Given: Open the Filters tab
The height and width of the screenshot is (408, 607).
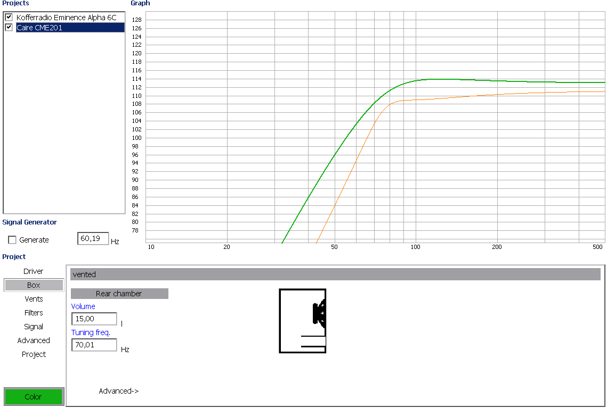Looking at the screenshot, I should (34, 313).
